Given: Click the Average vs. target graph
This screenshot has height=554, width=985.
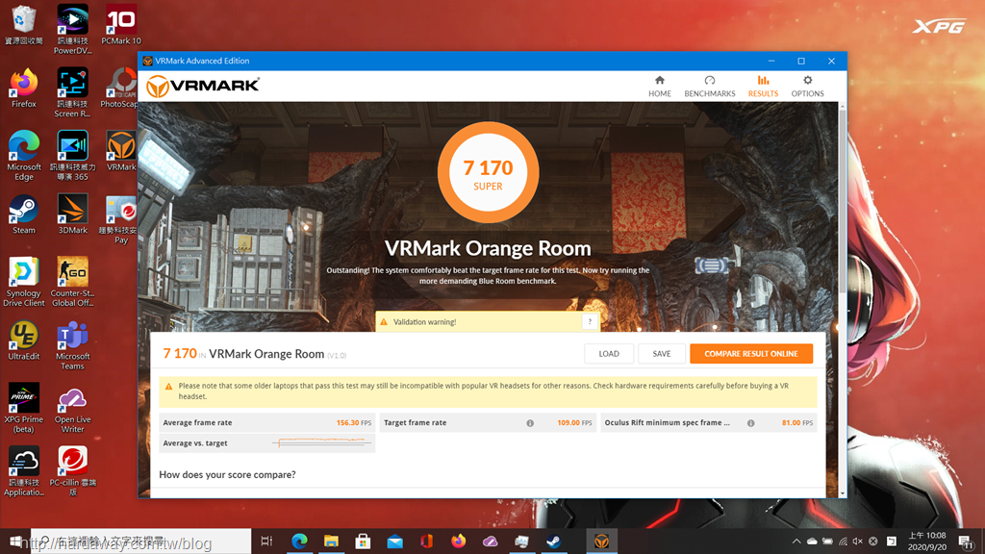Looking at the screenshot, I should (x=321, y=442).
